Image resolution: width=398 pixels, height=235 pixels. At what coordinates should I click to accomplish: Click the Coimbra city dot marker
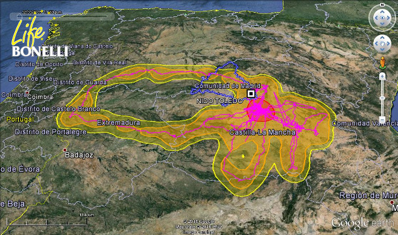27,93
